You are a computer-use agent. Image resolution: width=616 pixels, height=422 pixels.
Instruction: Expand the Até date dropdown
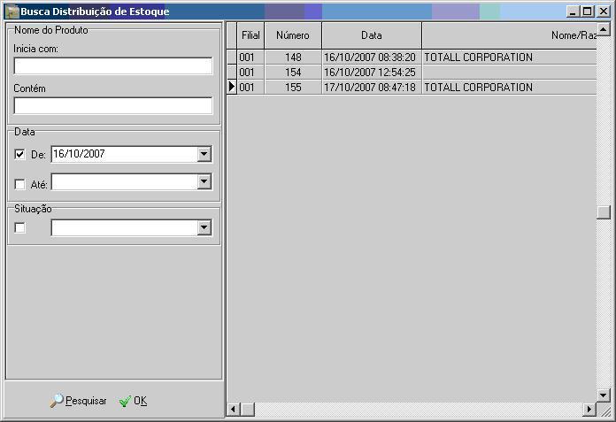(x=204, y=181)
